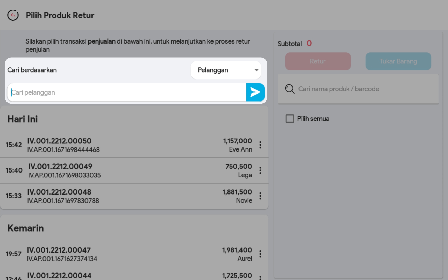Screen dimensions: 448x280
Task: Open options menu for invoice IV.001.2212.00049
Action: click(260, 170)
